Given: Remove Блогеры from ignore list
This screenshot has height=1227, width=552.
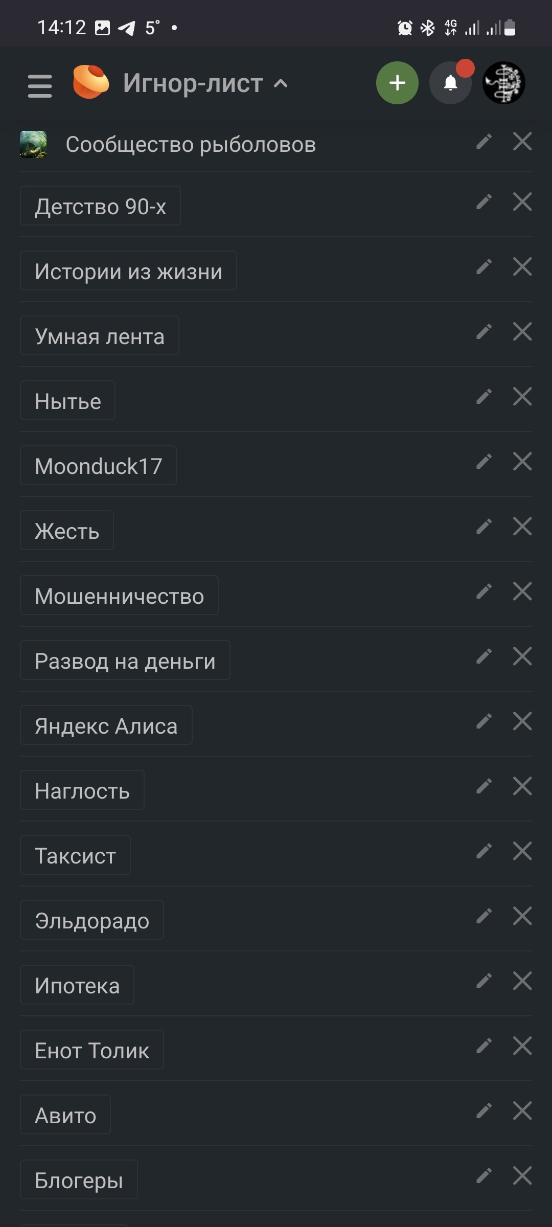Looking at the screenshot, I should coord(522,1176).
